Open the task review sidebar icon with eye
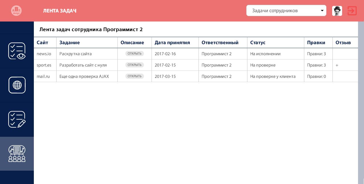The width and height of the screenshot is (364, 184). 17,51
